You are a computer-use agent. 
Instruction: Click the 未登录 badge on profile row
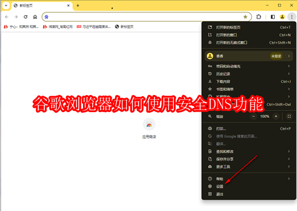[276, 56]
